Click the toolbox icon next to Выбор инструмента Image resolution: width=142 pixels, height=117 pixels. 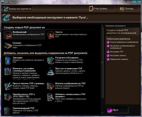pyautogui.click(x=6, y=9)
